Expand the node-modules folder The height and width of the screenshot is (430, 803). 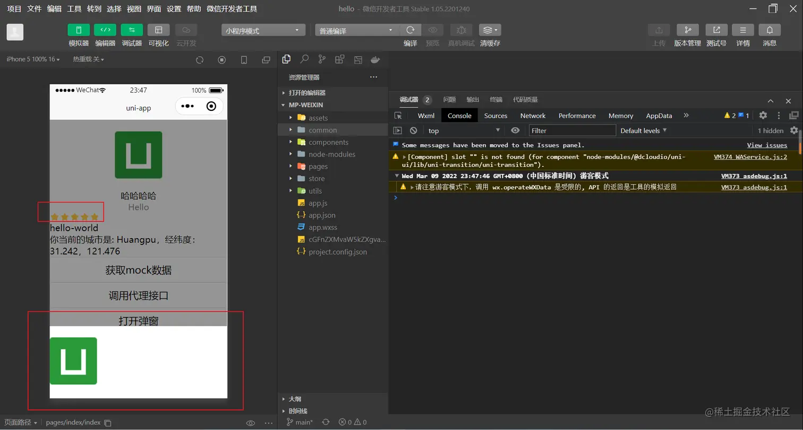[333, 154]
